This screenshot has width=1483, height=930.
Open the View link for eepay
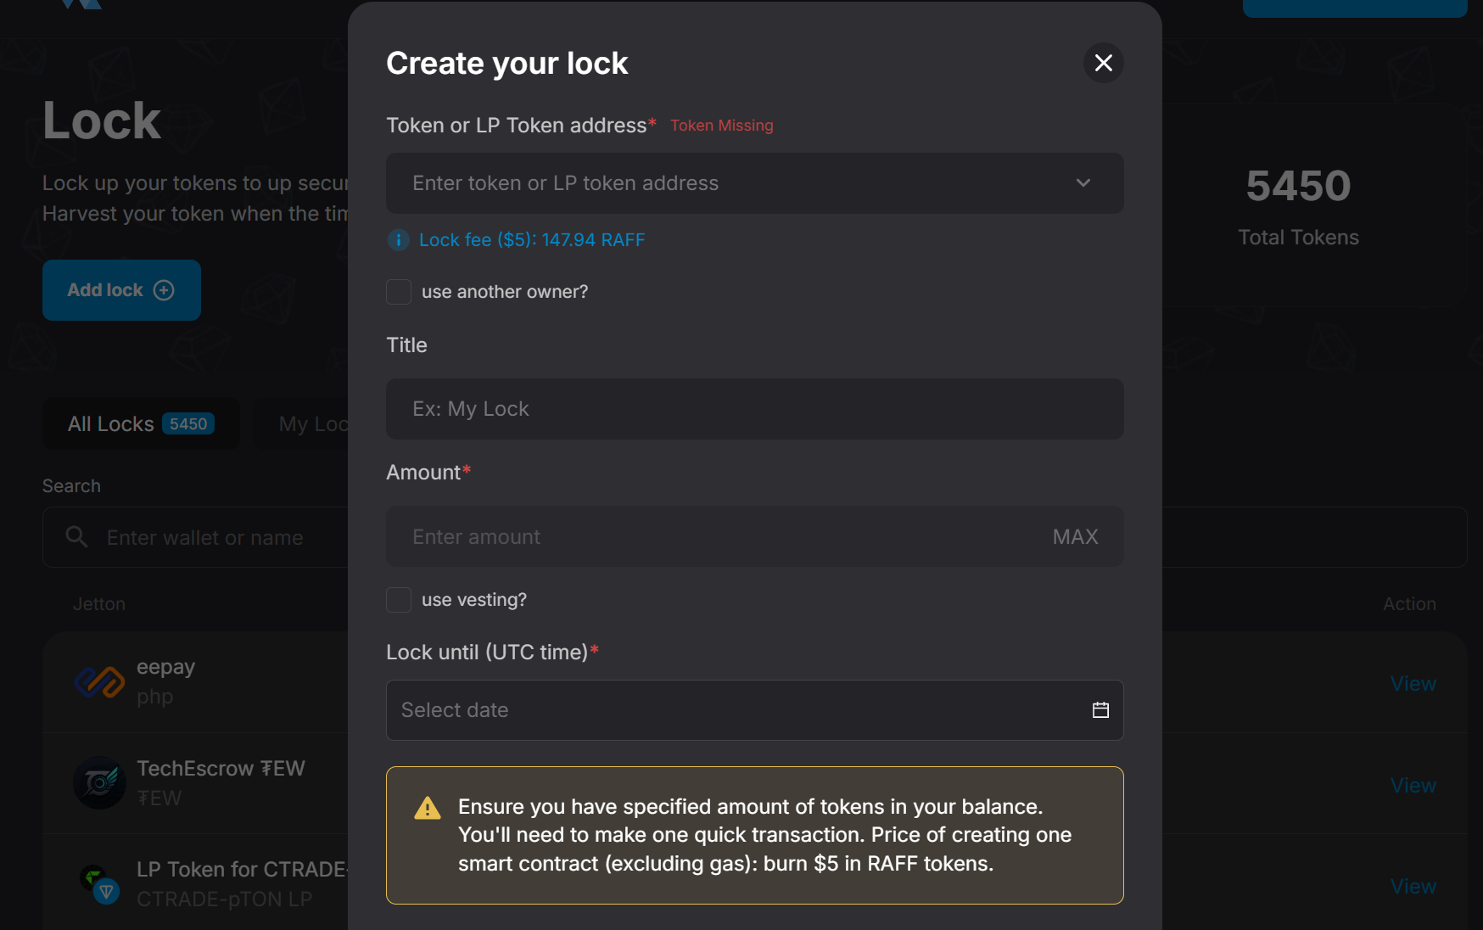1413,684
